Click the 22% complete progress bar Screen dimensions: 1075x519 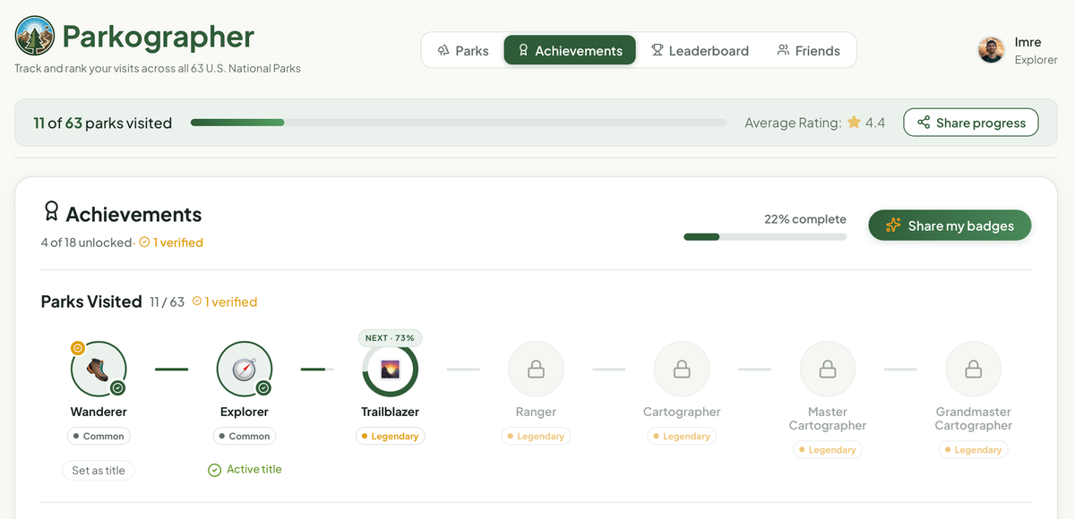pyautogui.click(x=765, y=237)
